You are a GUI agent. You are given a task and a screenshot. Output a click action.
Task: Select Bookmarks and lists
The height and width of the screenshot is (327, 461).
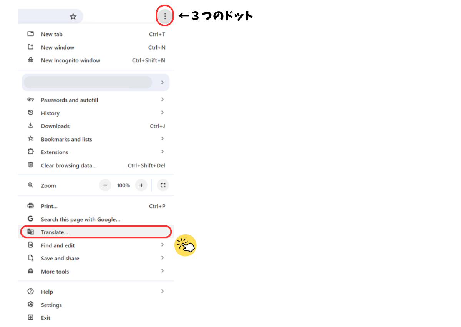point(66,139)
